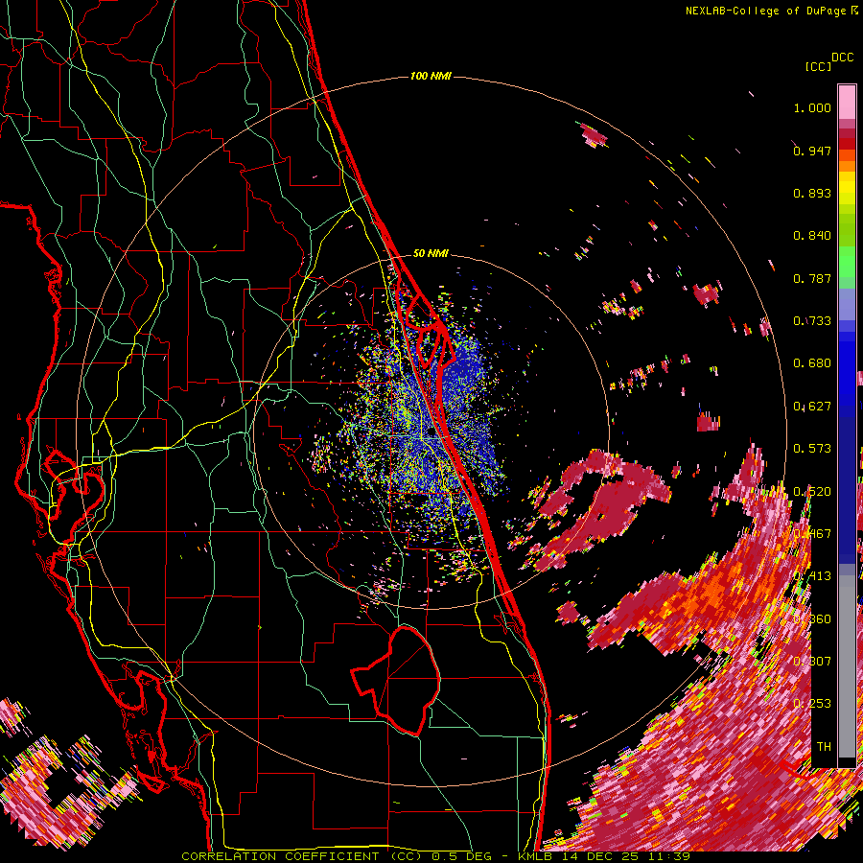Pick the bright green legend swatch near 0.787

[x=847, y=262]
